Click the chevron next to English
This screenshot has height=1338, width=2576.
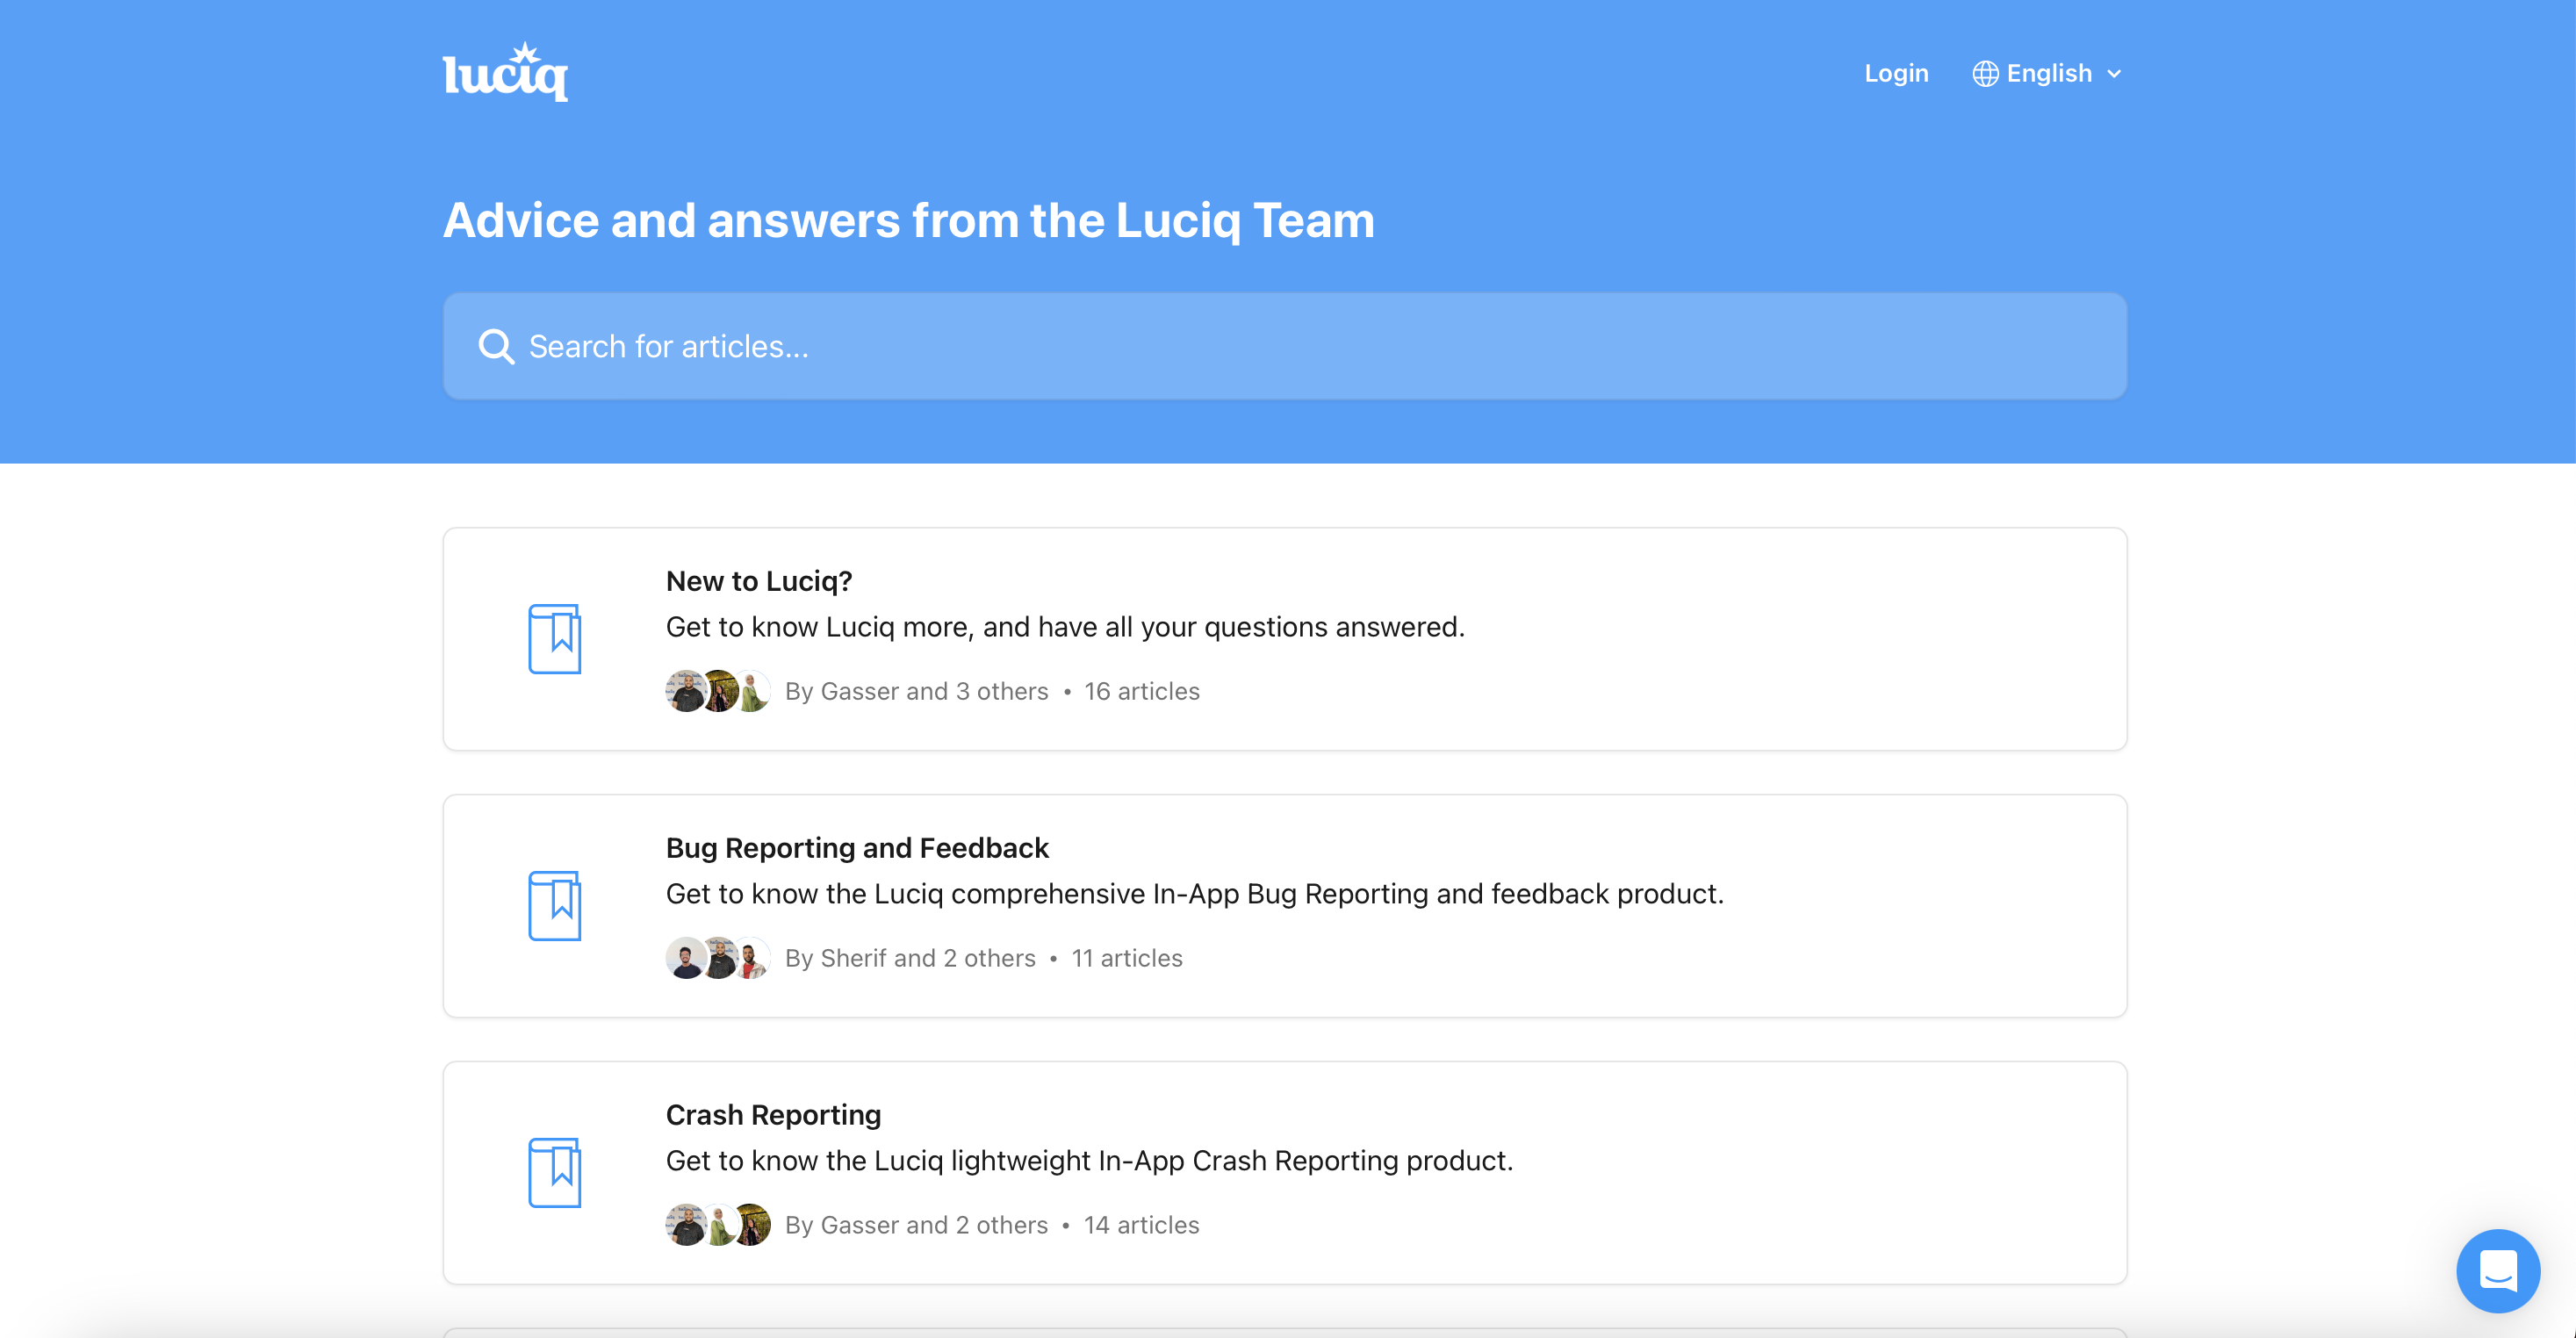click(2114, 74)
